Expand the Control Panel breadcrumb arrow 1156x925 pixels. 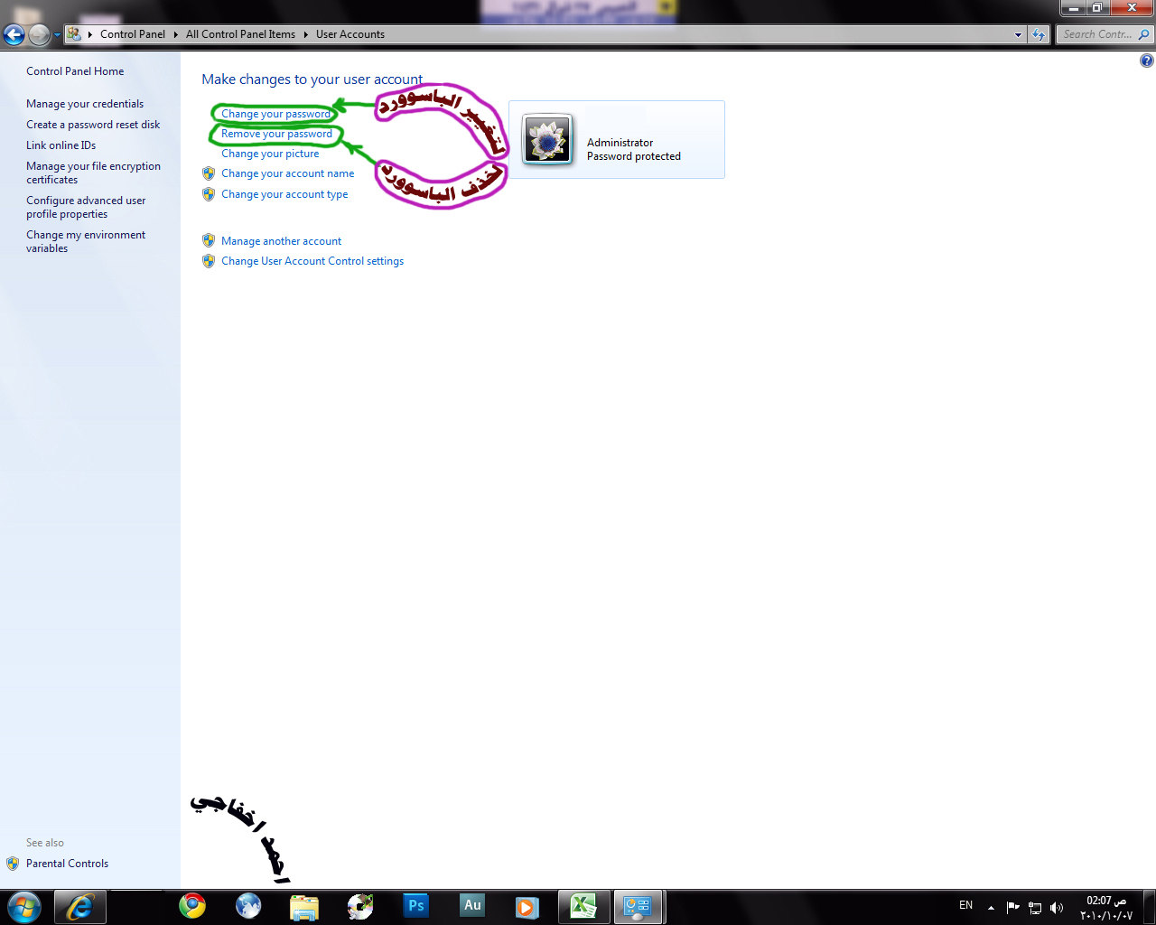[175, 34]
